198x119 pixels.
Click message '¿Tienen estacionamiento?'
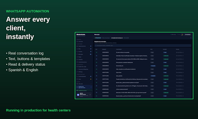click(x=122, y=89)
